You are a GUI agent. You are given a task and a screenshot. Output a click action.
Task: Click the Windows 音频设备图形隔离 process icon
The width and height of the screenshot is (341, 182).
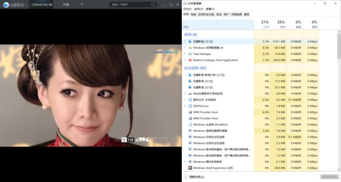point(190,131)
